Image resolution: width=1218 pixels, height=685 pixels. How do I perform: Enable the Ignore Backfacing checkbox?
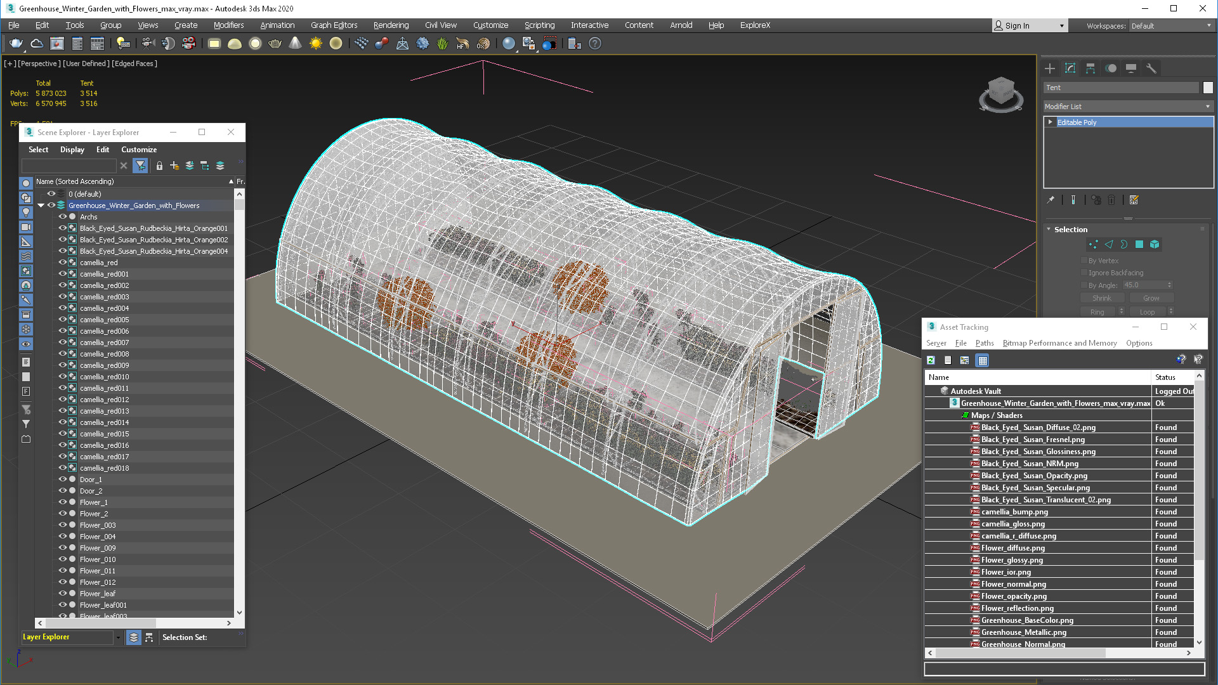(1084, 273)
